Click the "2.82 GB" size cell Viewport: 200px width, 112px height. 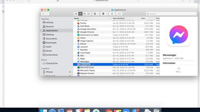[x=149, y=44]
